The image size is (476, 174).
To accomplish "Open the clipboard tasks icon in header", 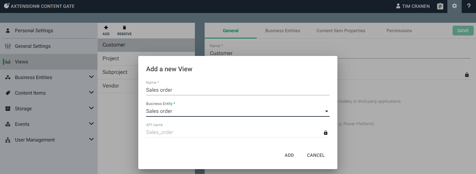I will [440, 6].
